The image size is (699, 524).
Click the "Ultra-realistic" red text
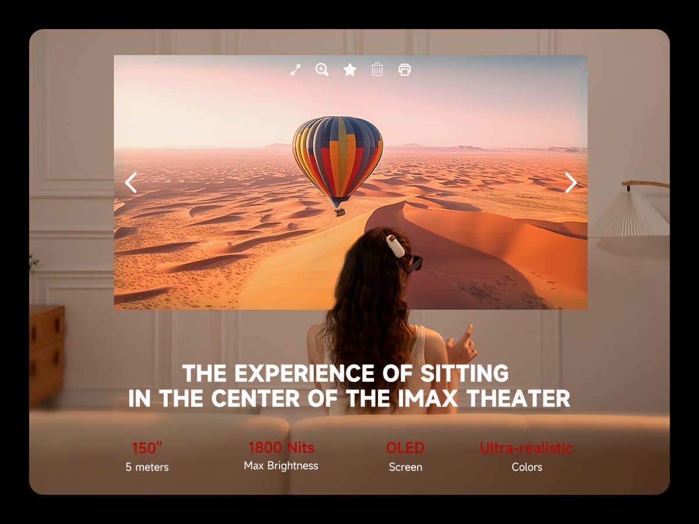(527, 448)
